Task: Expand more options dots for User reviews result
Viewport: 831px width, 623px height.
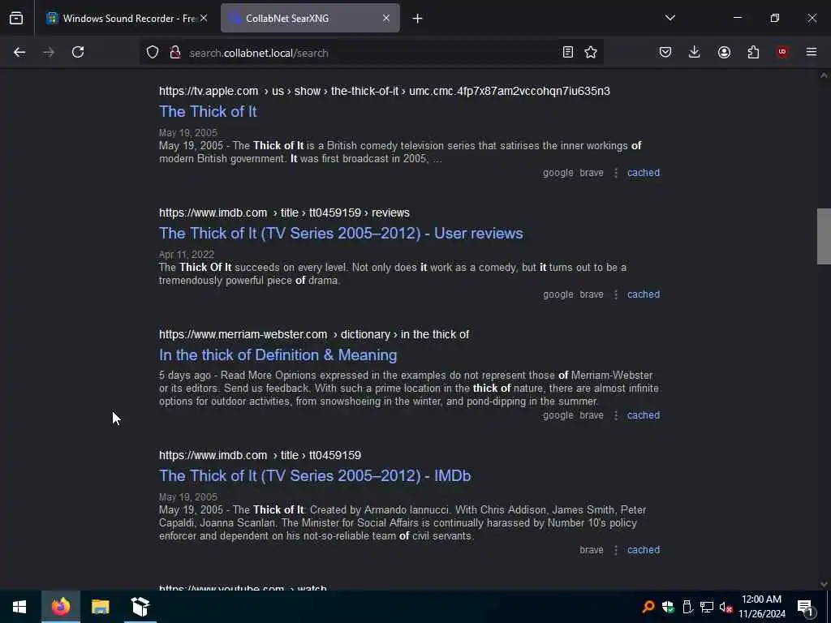Action: 615,294
